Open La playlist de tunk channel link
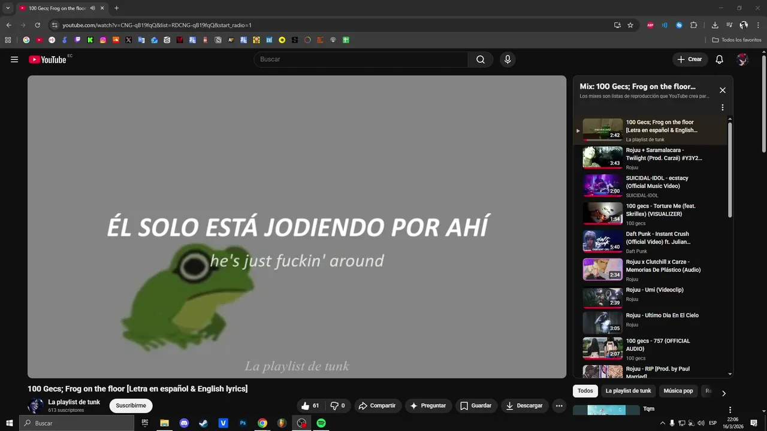The image size is (767, 431). coord(74,402)
